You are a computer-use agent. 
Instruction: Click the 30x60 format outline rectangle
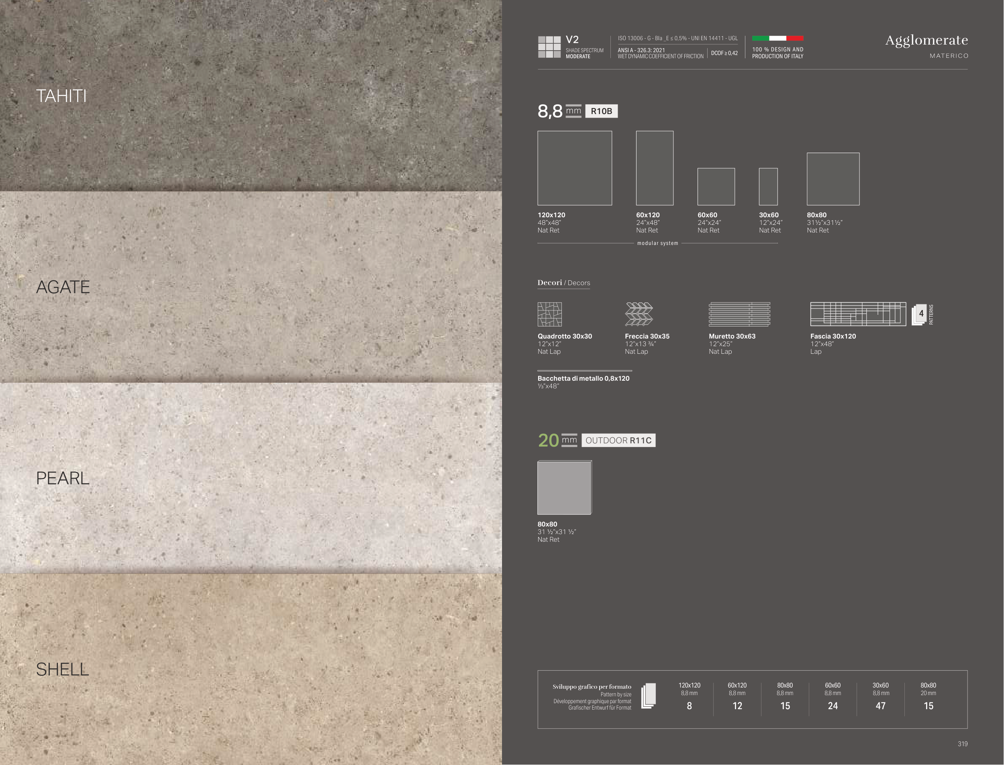point(768,187)
